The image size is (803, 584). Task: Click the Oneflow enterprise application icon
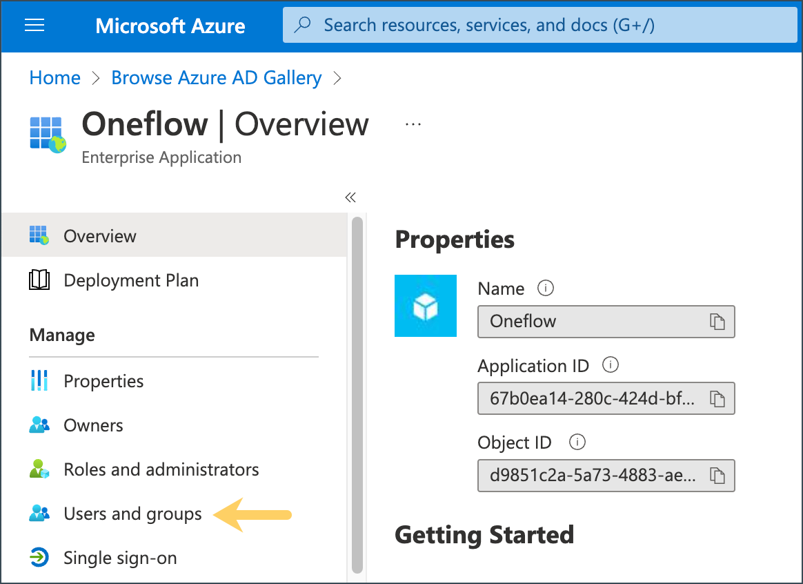pyautogui.click(x=48, y=135)
